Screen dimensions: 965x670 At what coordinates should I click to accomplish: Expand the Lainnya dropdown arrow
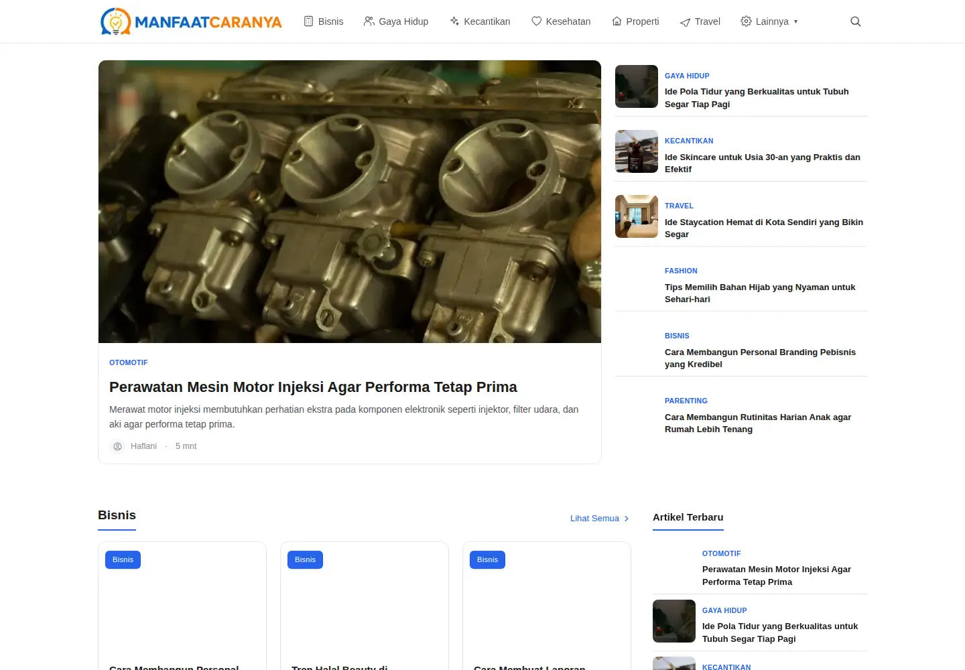[795, 22]
